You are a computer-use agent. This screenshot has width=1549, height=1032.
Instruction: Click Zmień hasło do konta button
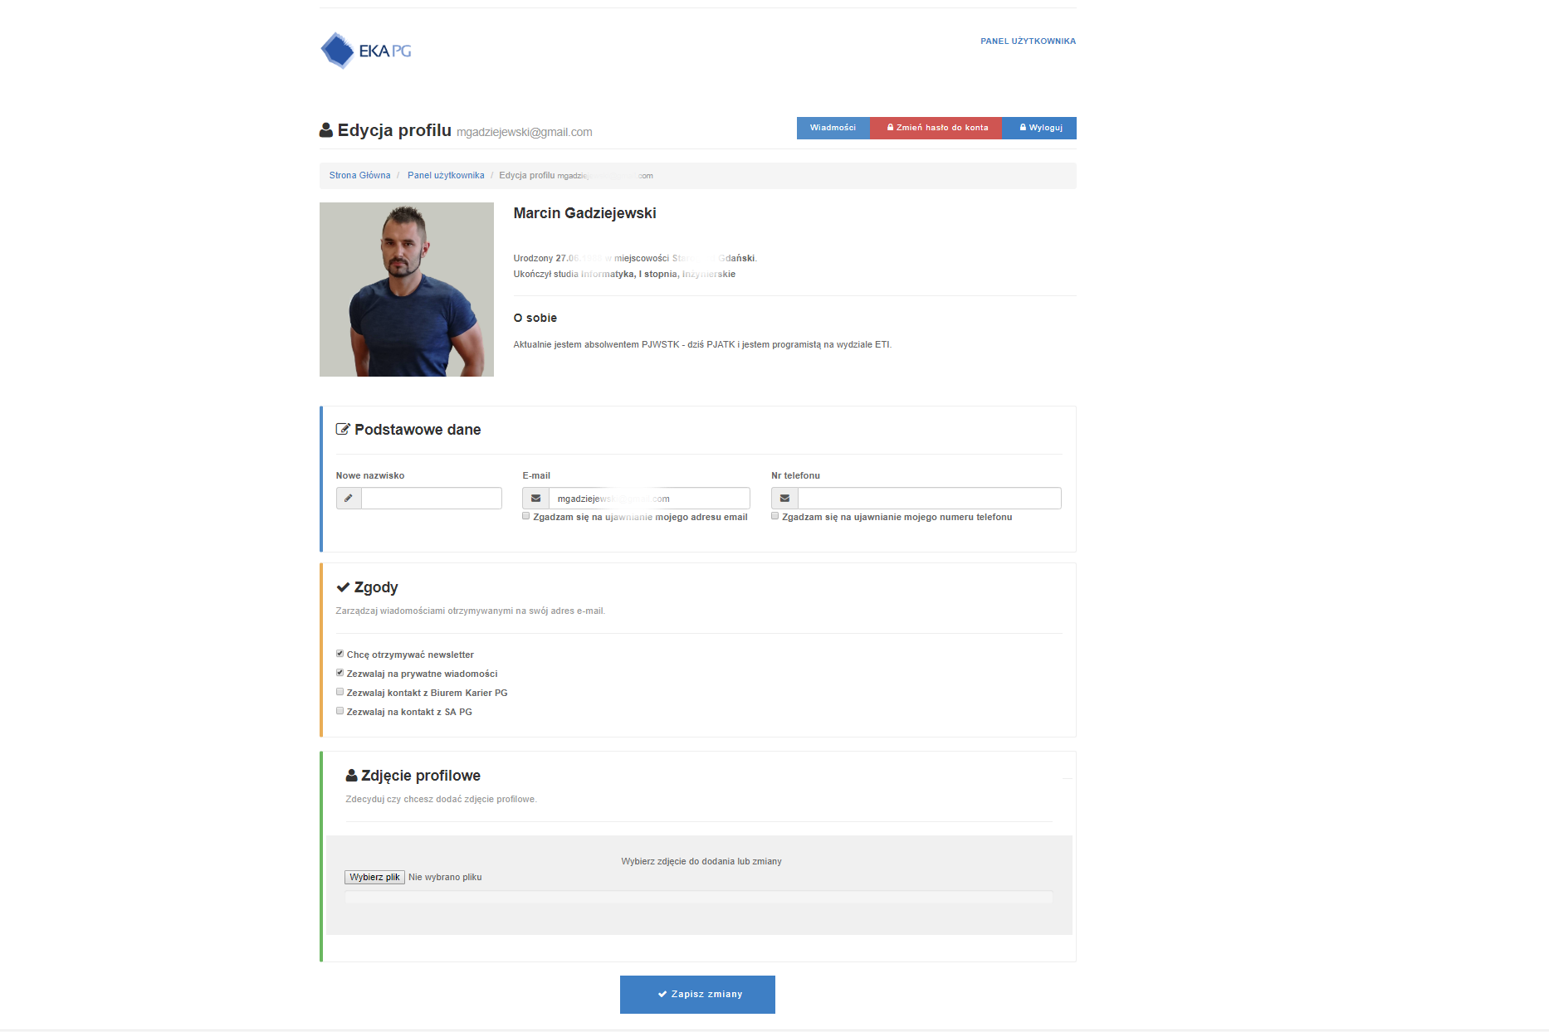[936, 128]
